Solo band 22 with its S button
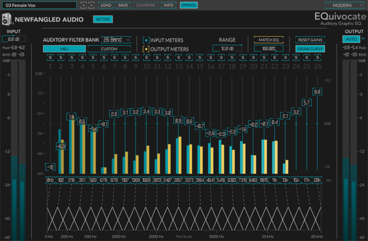This screenshot has height=241, width=368. pyautogui.click(x=275, y=58)
